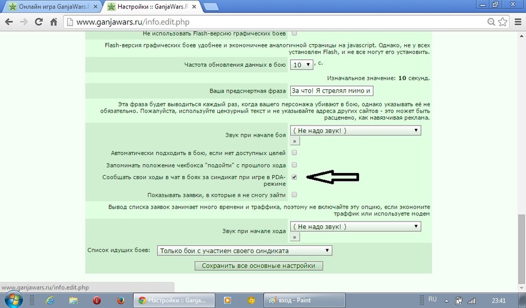Image resolution: width=526 pixels, height=308 pixels.
Task: Click the Chrome 'Настройки :: Ganja...' taskbar button
Action: point(174,300)
